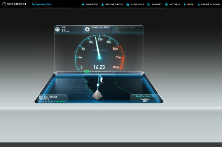Open the Become a Host page
The width and height of the screenshot is (222, 147).
(x=114, y=5)
